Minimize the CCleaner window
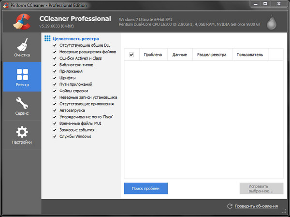The image size is (290, 217). click(256, 4)
